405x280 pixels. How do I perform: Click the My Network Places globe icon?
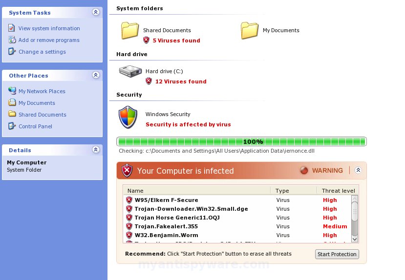[x=12, y=91]
